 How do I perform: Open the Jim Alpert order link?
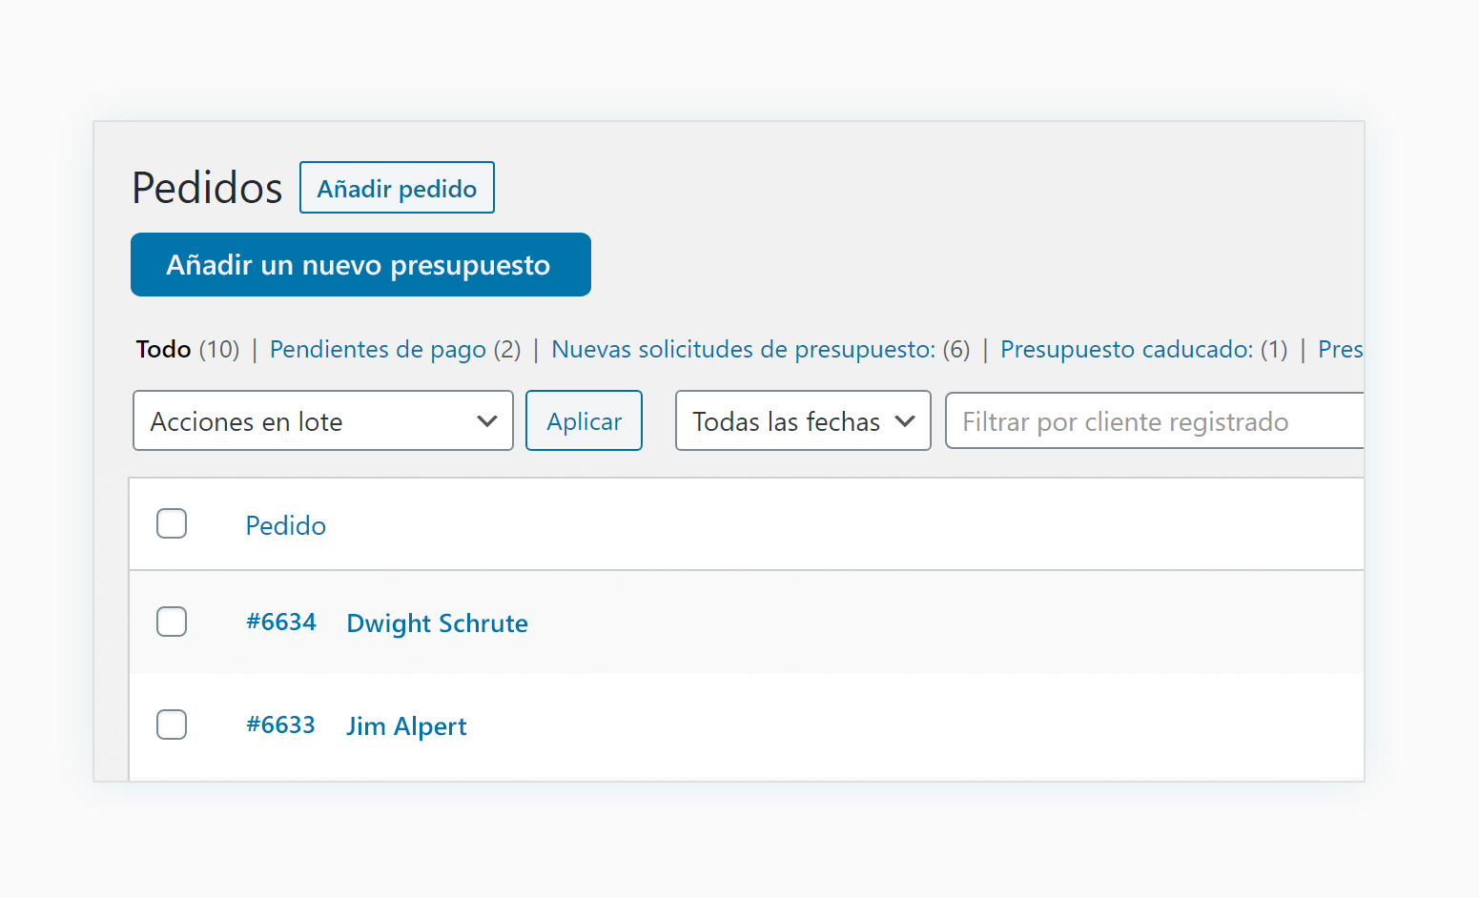point(406,726)
